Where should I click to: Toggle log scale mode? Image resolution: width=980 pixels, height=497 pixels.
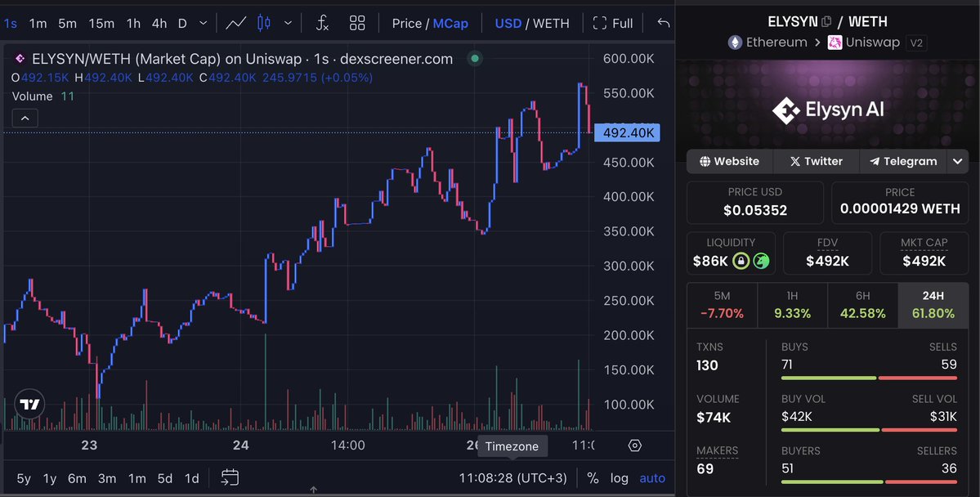(x=620, y=478)
